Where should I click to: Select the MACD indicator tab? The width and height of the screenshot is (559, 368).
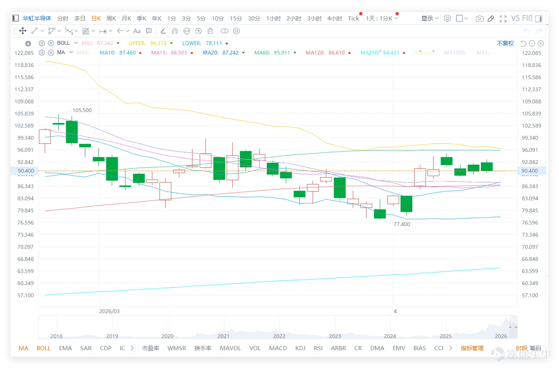tap(278, 348)
